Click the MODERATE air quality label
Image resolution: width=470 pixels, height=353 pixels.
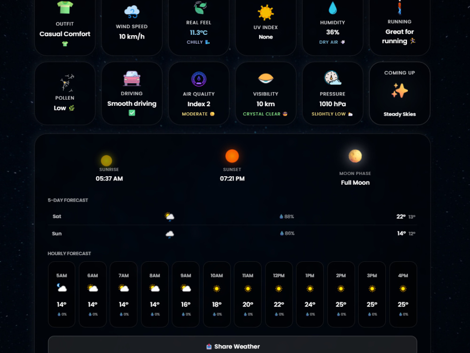coord(195,114)
